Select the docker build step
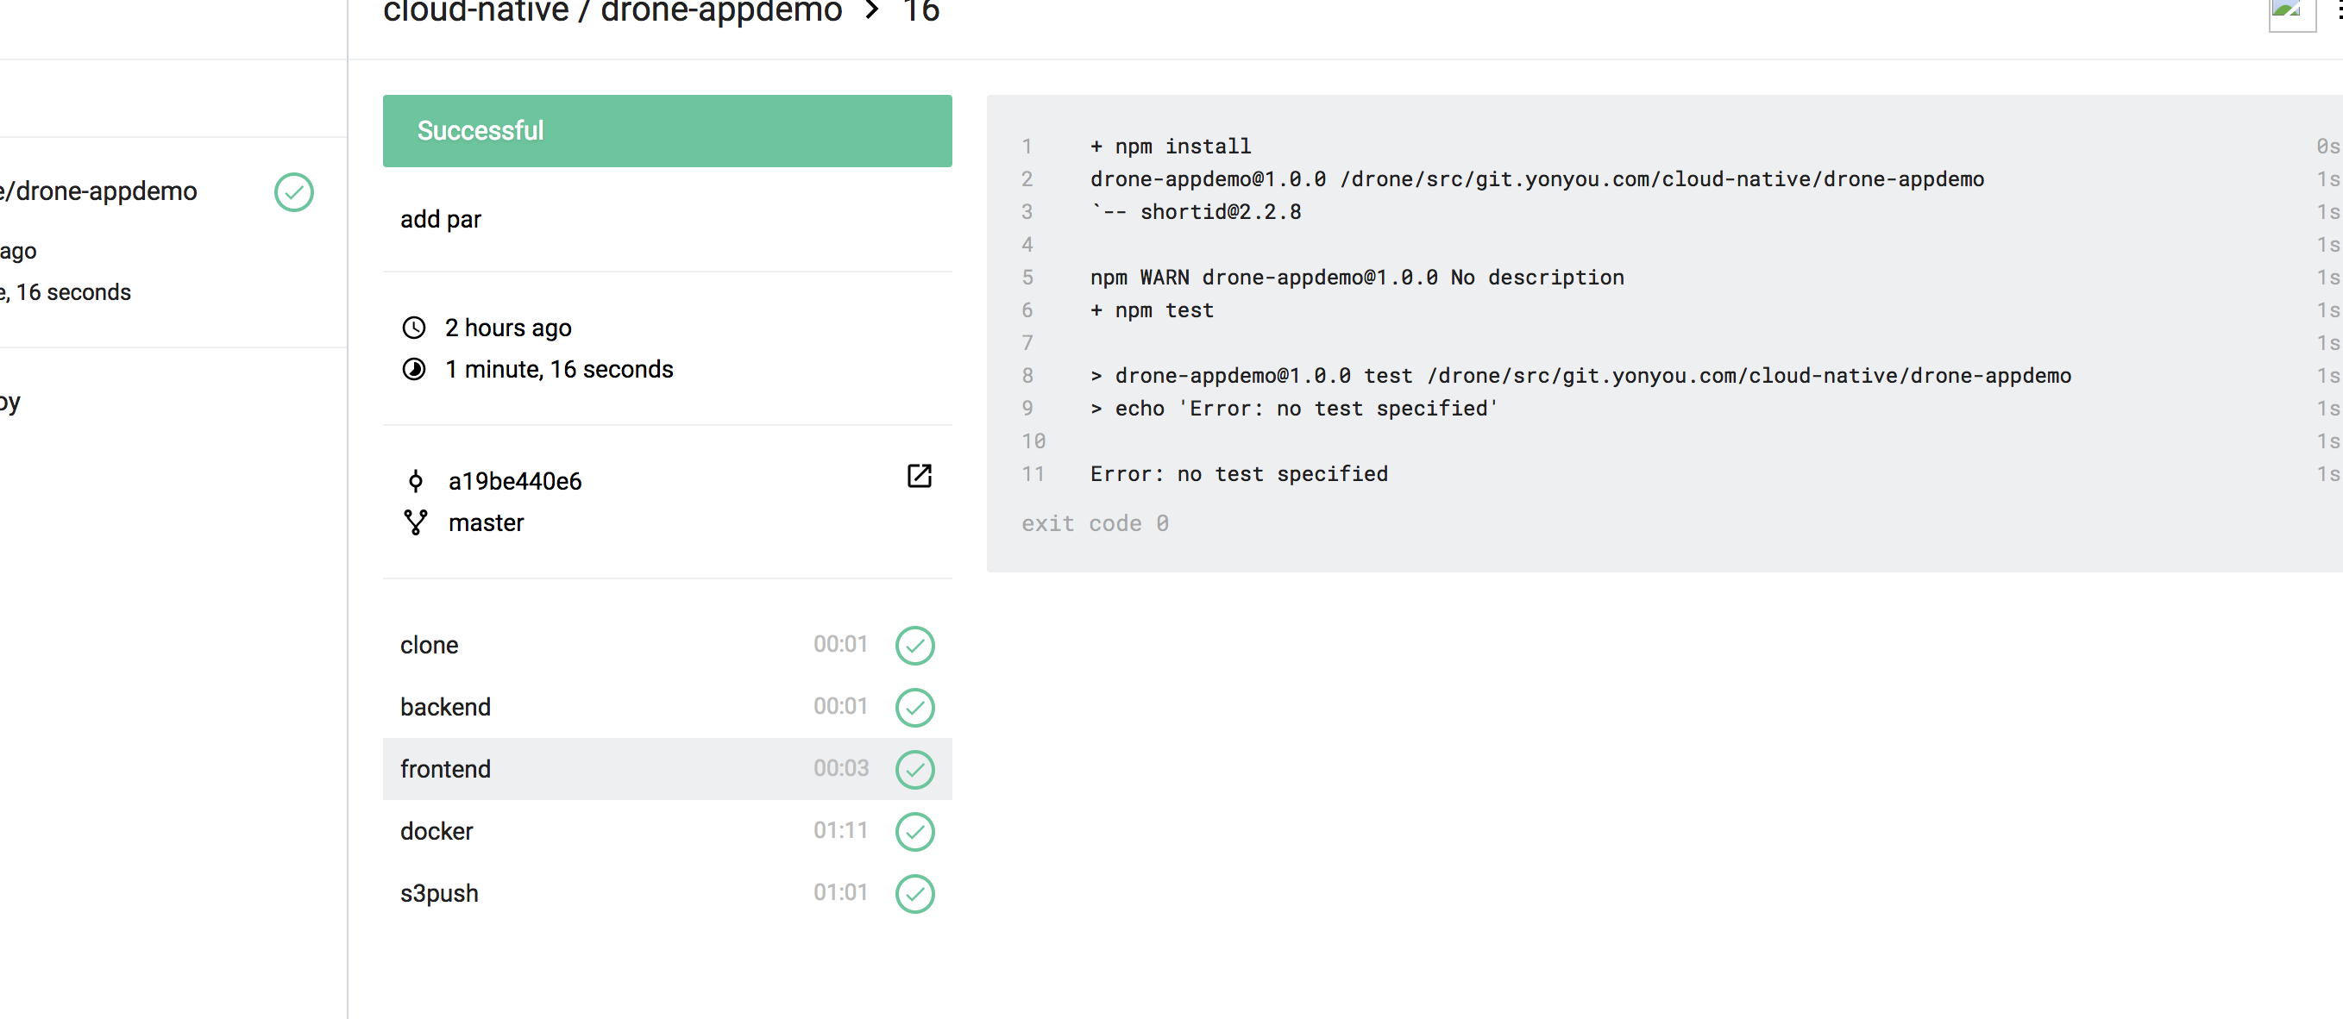The height and width of the screenshot is (1019, 2343). tap(437, 831)
